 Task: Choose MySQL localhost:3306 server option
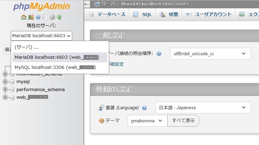[60, 67]
